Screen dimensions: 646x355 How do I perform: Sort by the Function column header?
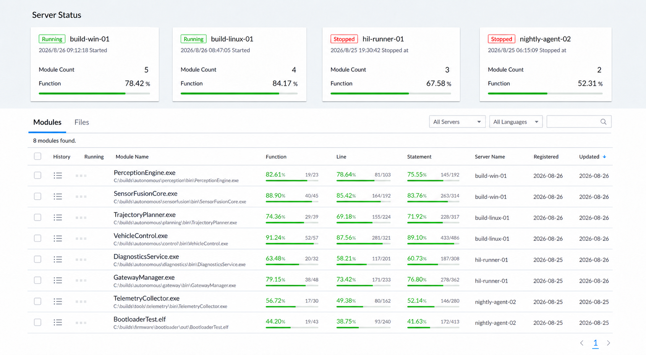coord(276,157)
